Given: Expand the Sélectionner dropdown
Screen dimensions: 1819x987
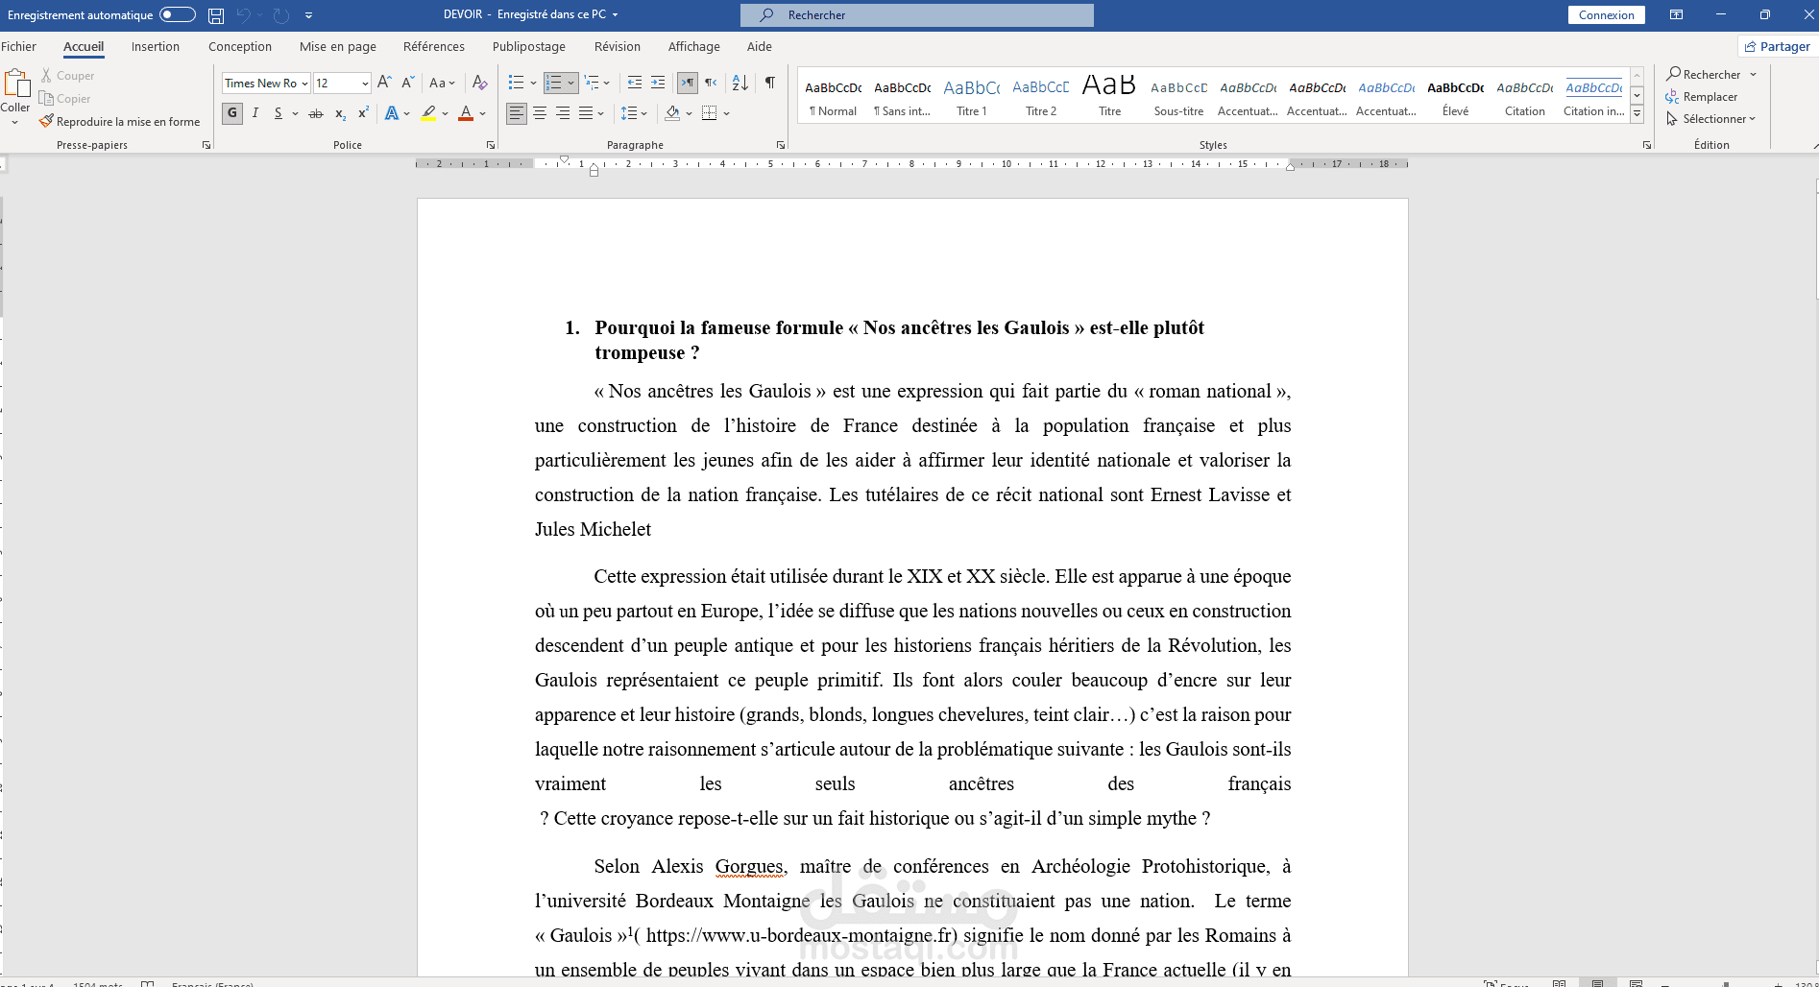Looking at the screenshot, I should click(1710, 119).
